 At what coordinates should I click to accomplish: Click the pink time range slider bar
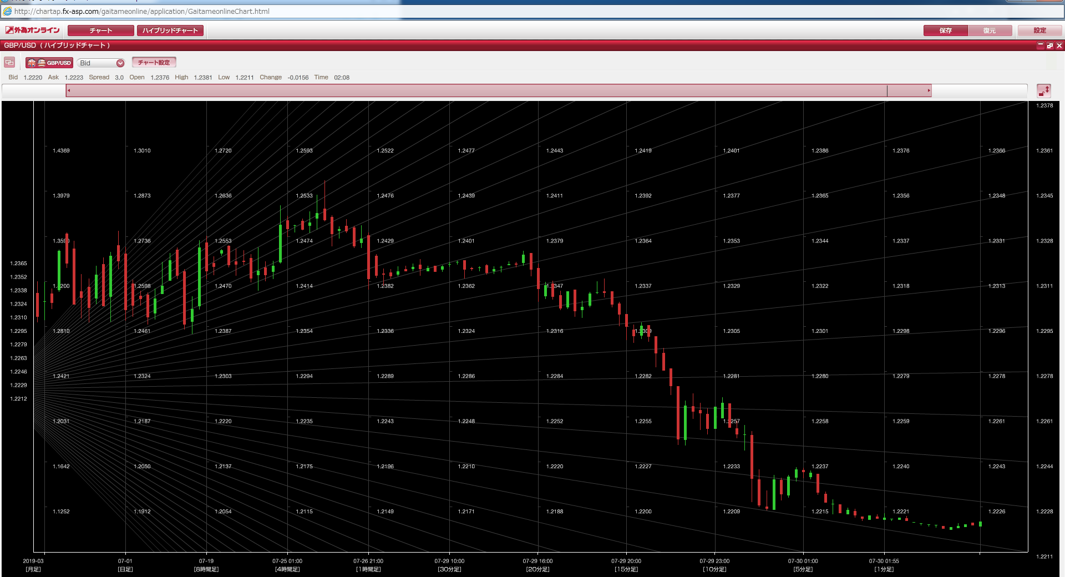click(x=477, y=90)
